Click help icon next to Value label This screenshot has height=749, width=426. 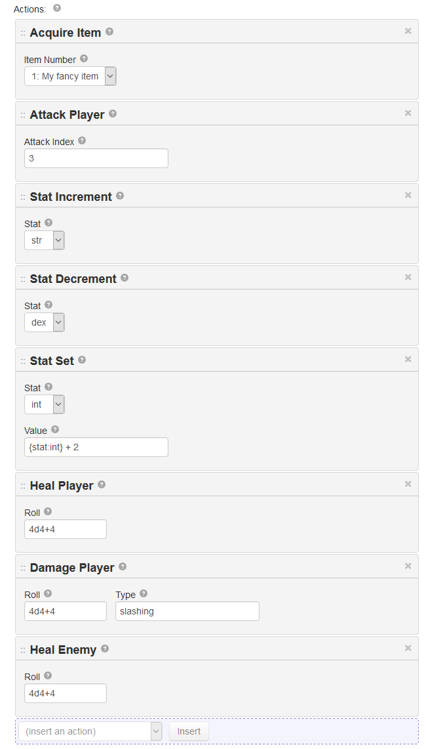pyautogui.click(x=55, y=429)
